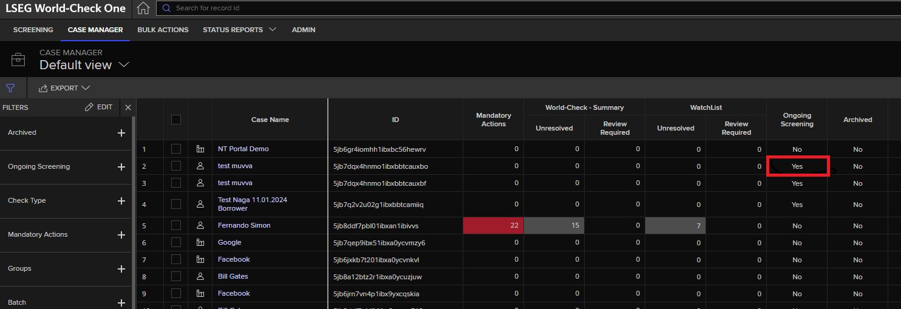The image size is (901, 309).
Task: Click the person icon for Bill Gates
Action: coord(200,276)
